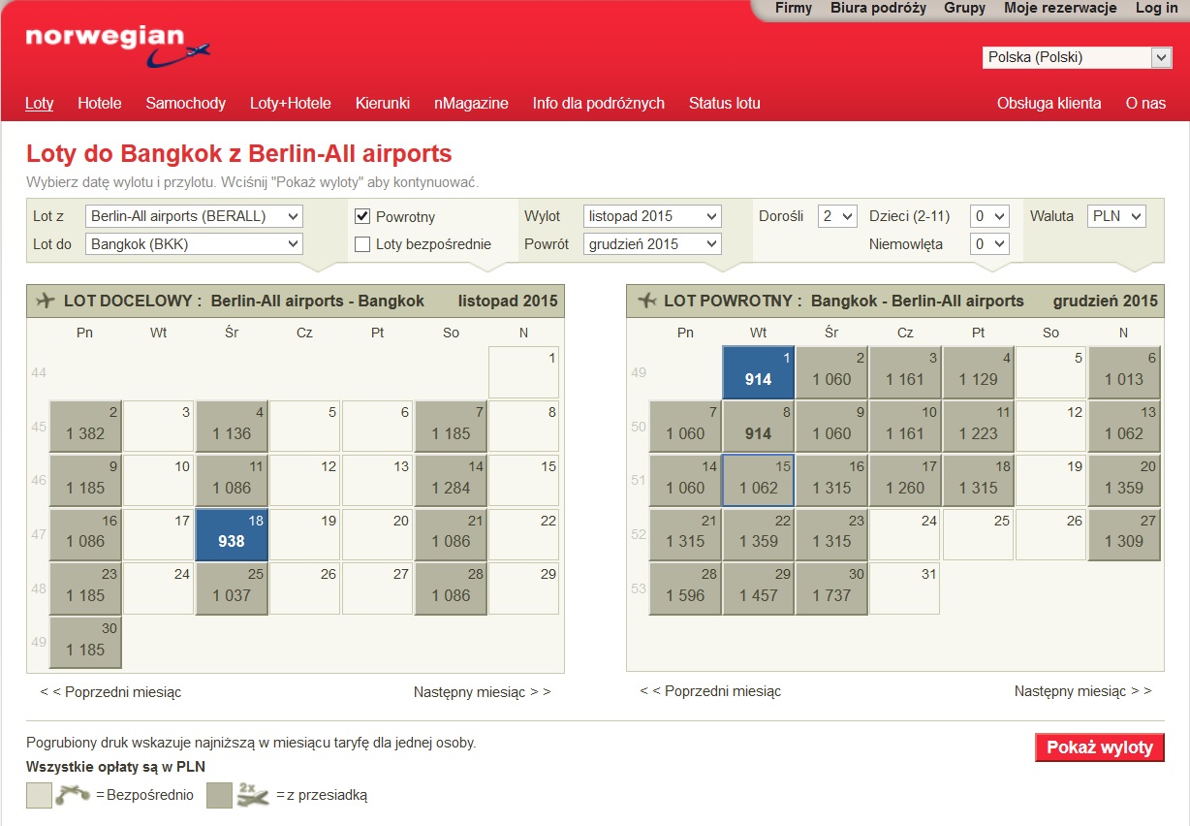The height and width of the screenshot is (826, 1190).
Task: Expand the Waluta PLN currency dropdown
Action: point(1116,216)
